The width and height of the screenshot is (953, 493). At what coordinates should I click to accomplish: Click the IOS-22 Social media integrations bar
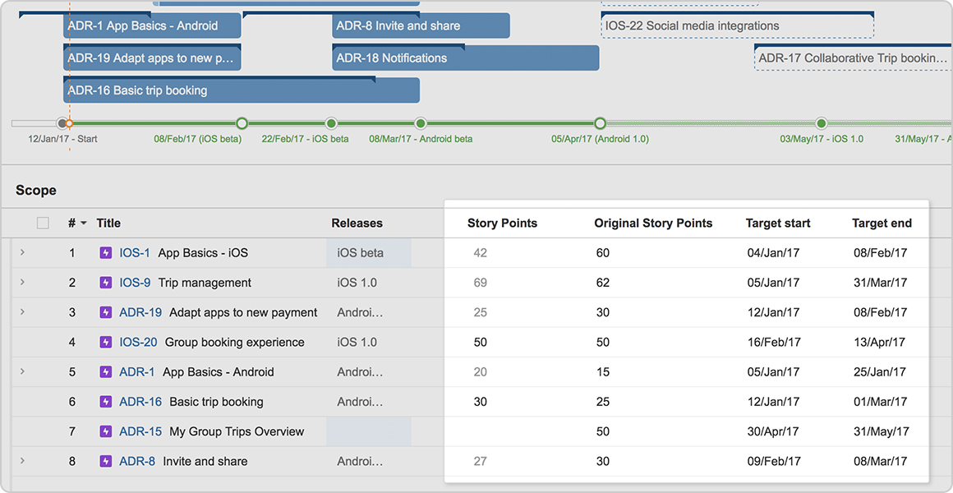point(737,26)
